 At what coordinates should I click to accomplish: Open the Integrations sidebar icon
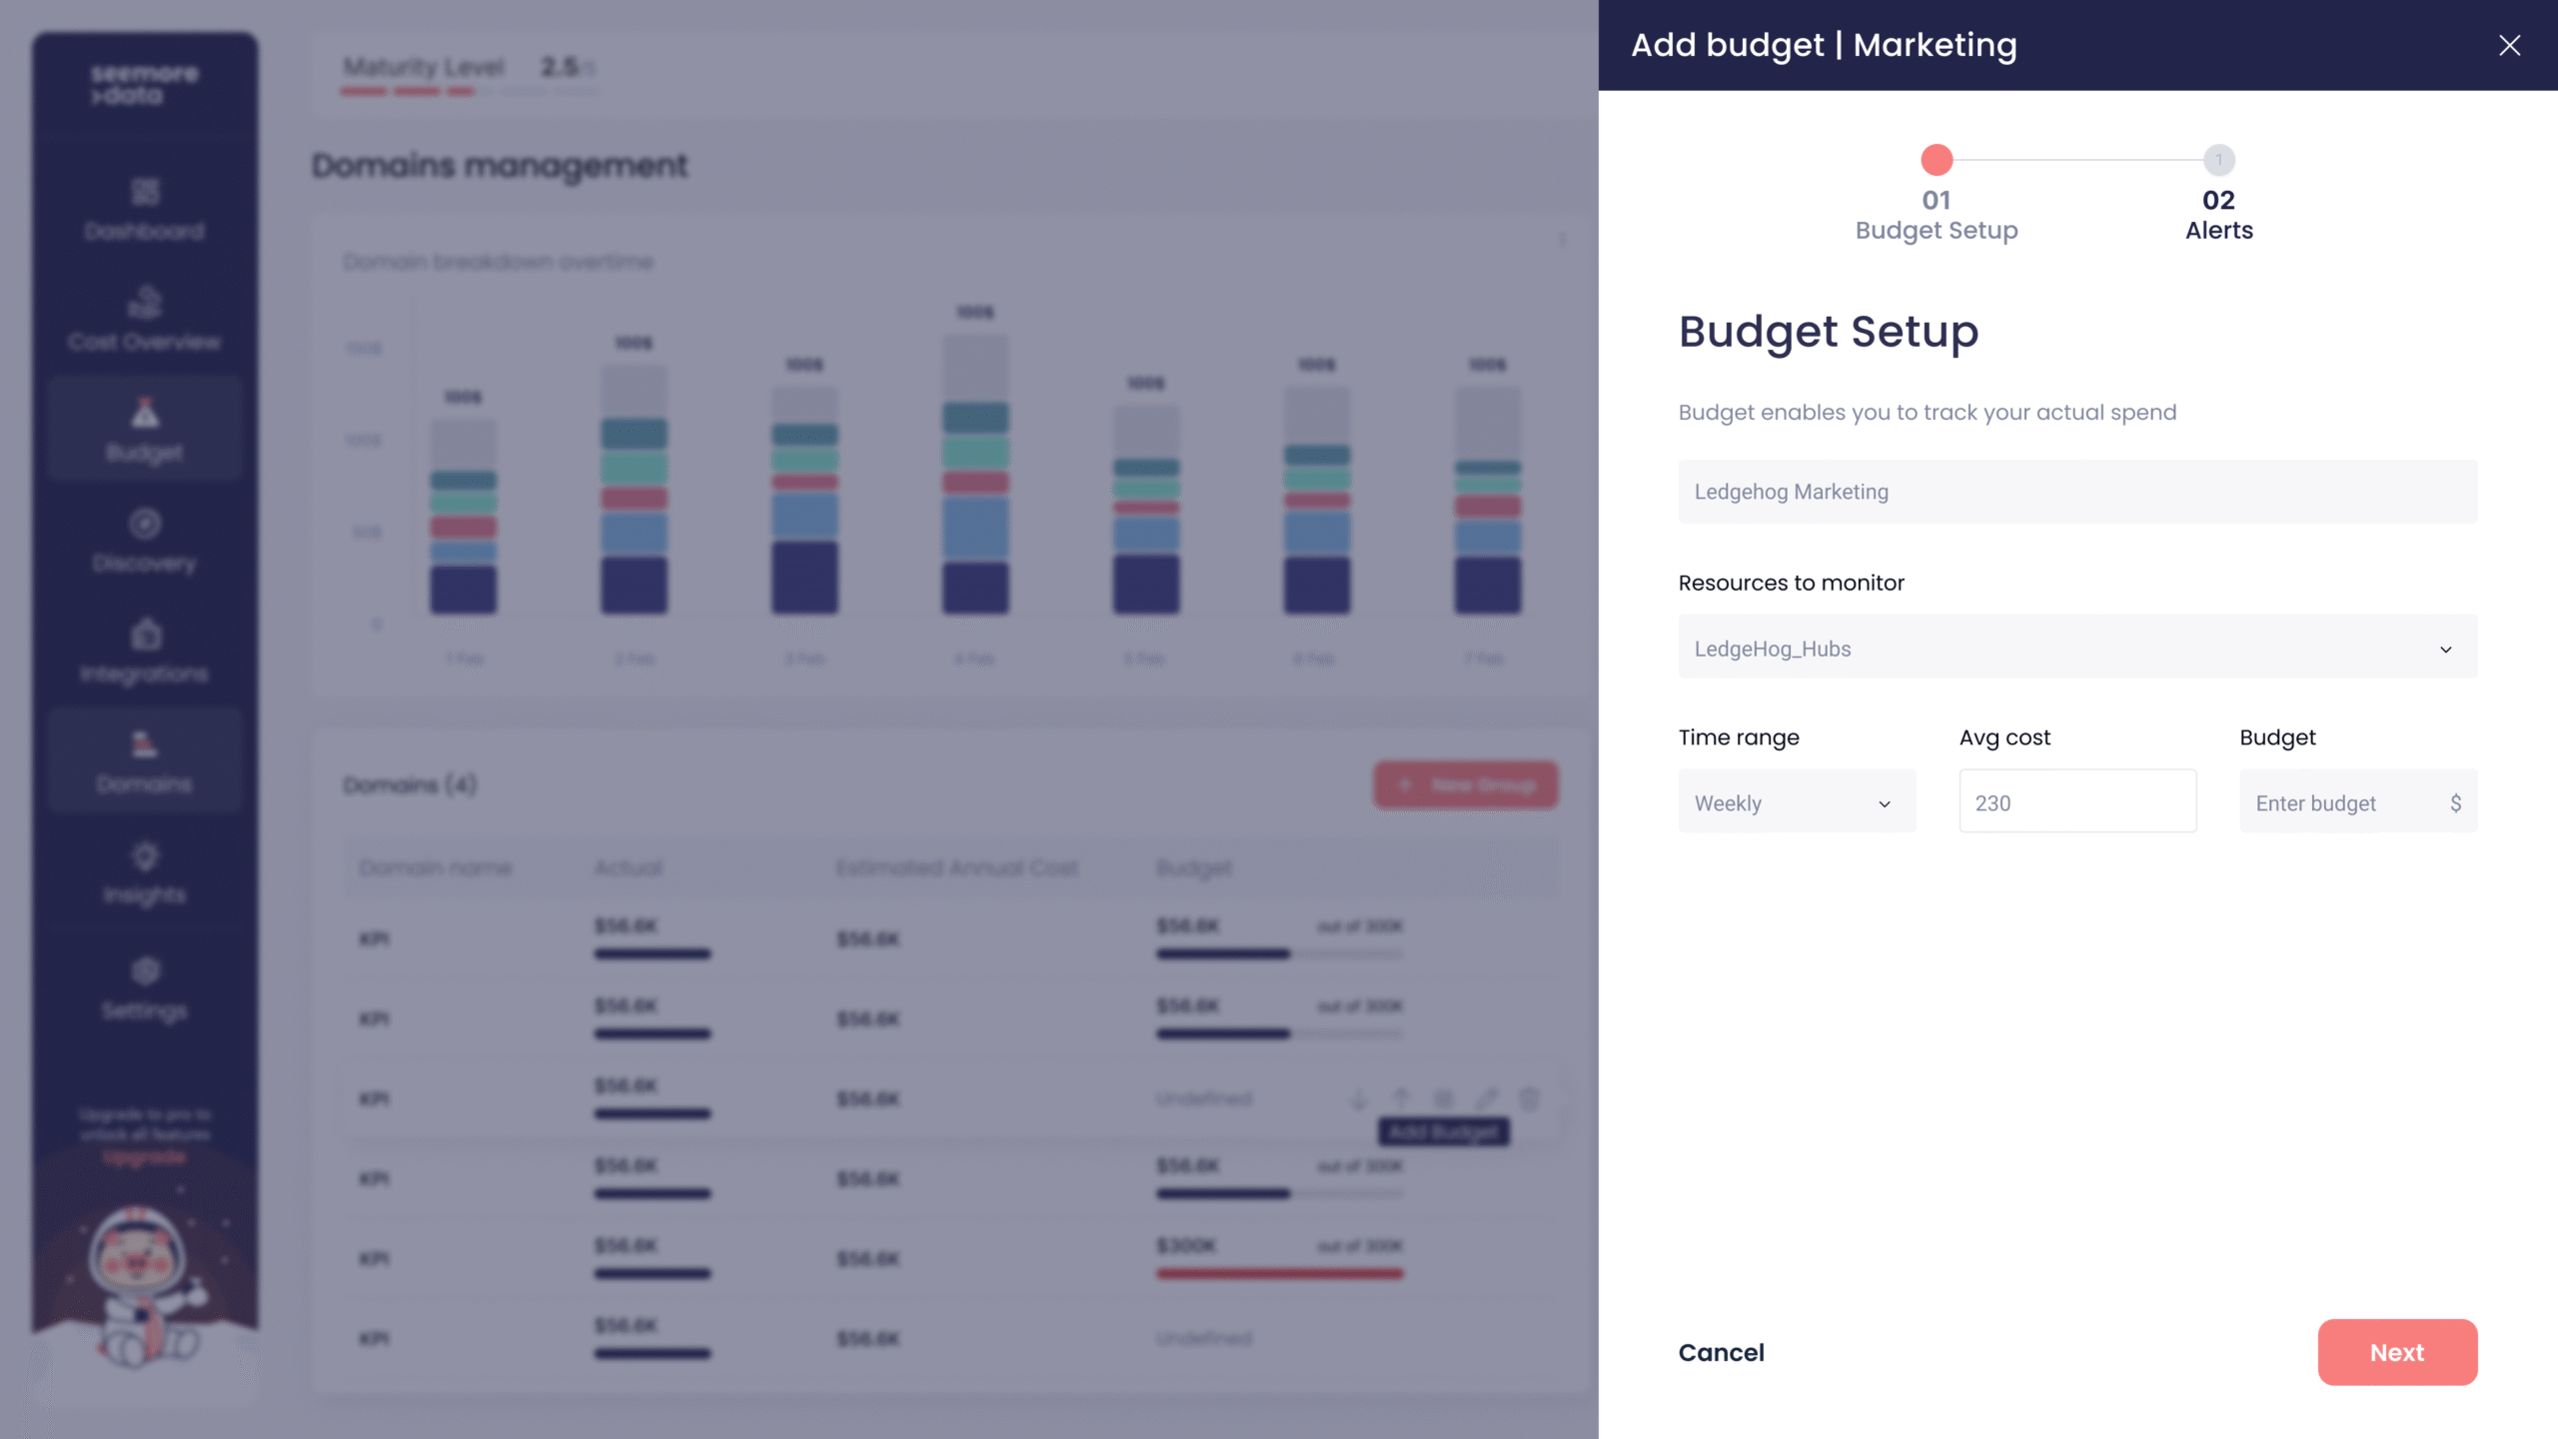click(x=145, y=635)
